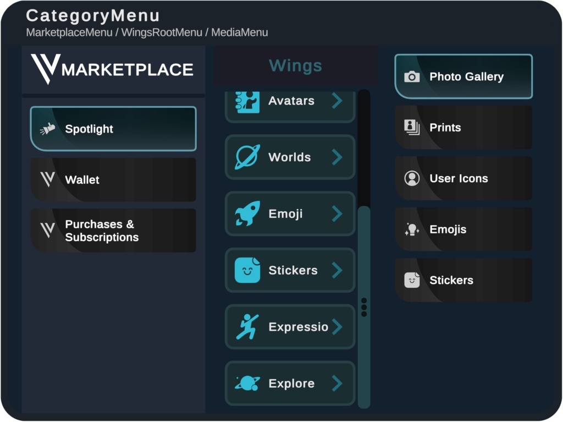Expand the Worlds category chevron
This screenshot has width=563, height=422.
(x=338, y=157)
